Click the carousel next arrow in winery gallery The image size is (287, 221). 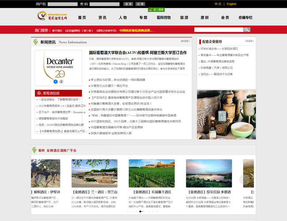click(243, 179)
